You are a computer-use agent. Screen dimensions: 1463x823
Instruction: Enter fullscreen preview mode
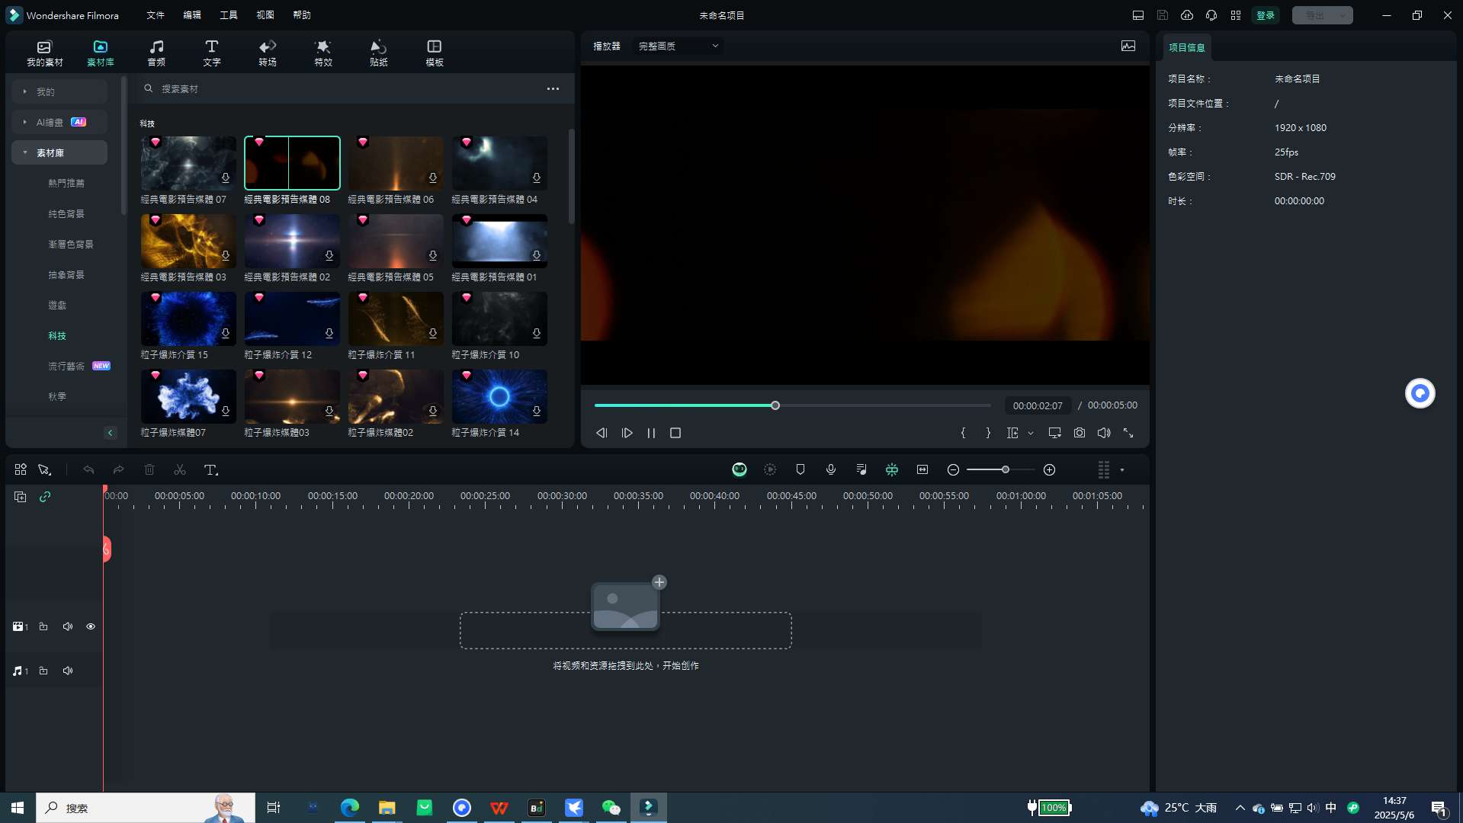click(x=1128, y=433)
